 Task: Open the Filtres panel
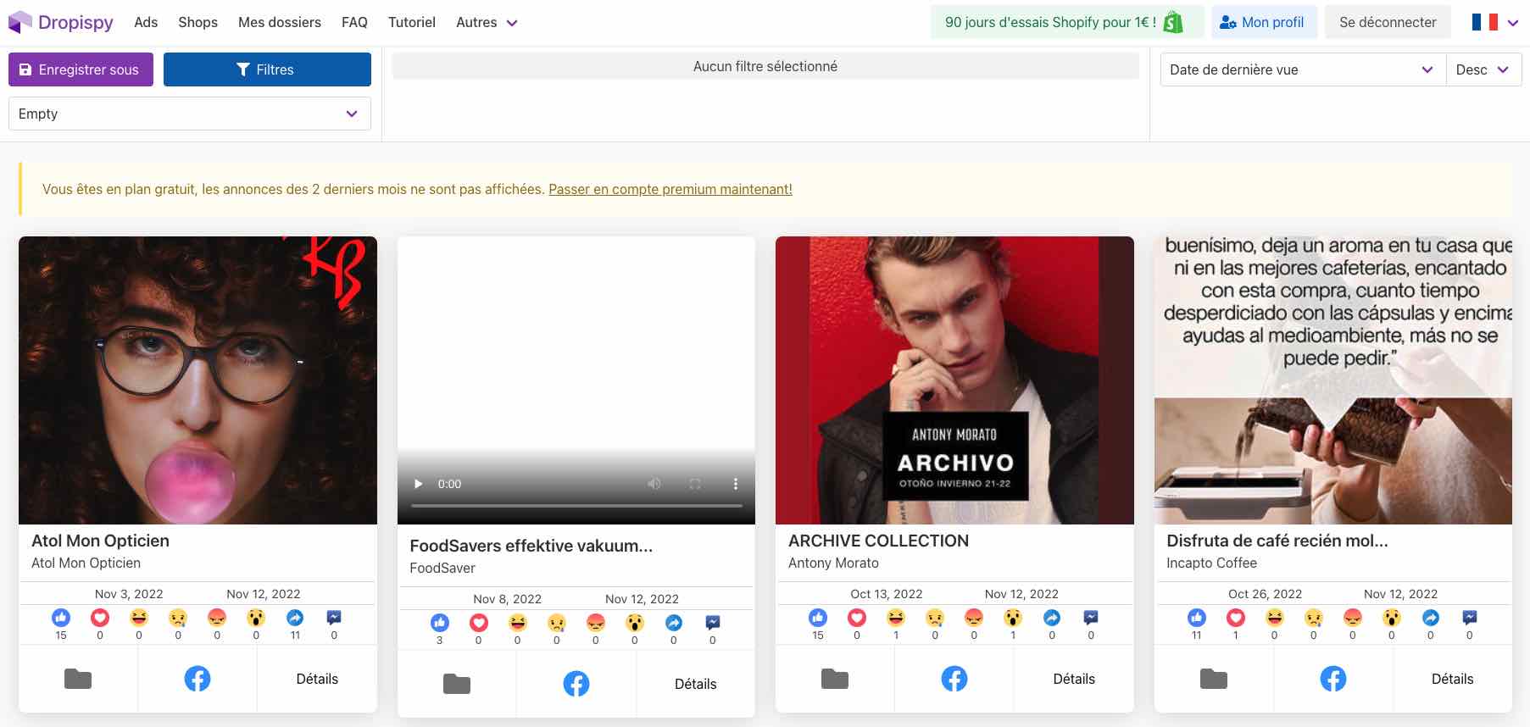[267, 69]
